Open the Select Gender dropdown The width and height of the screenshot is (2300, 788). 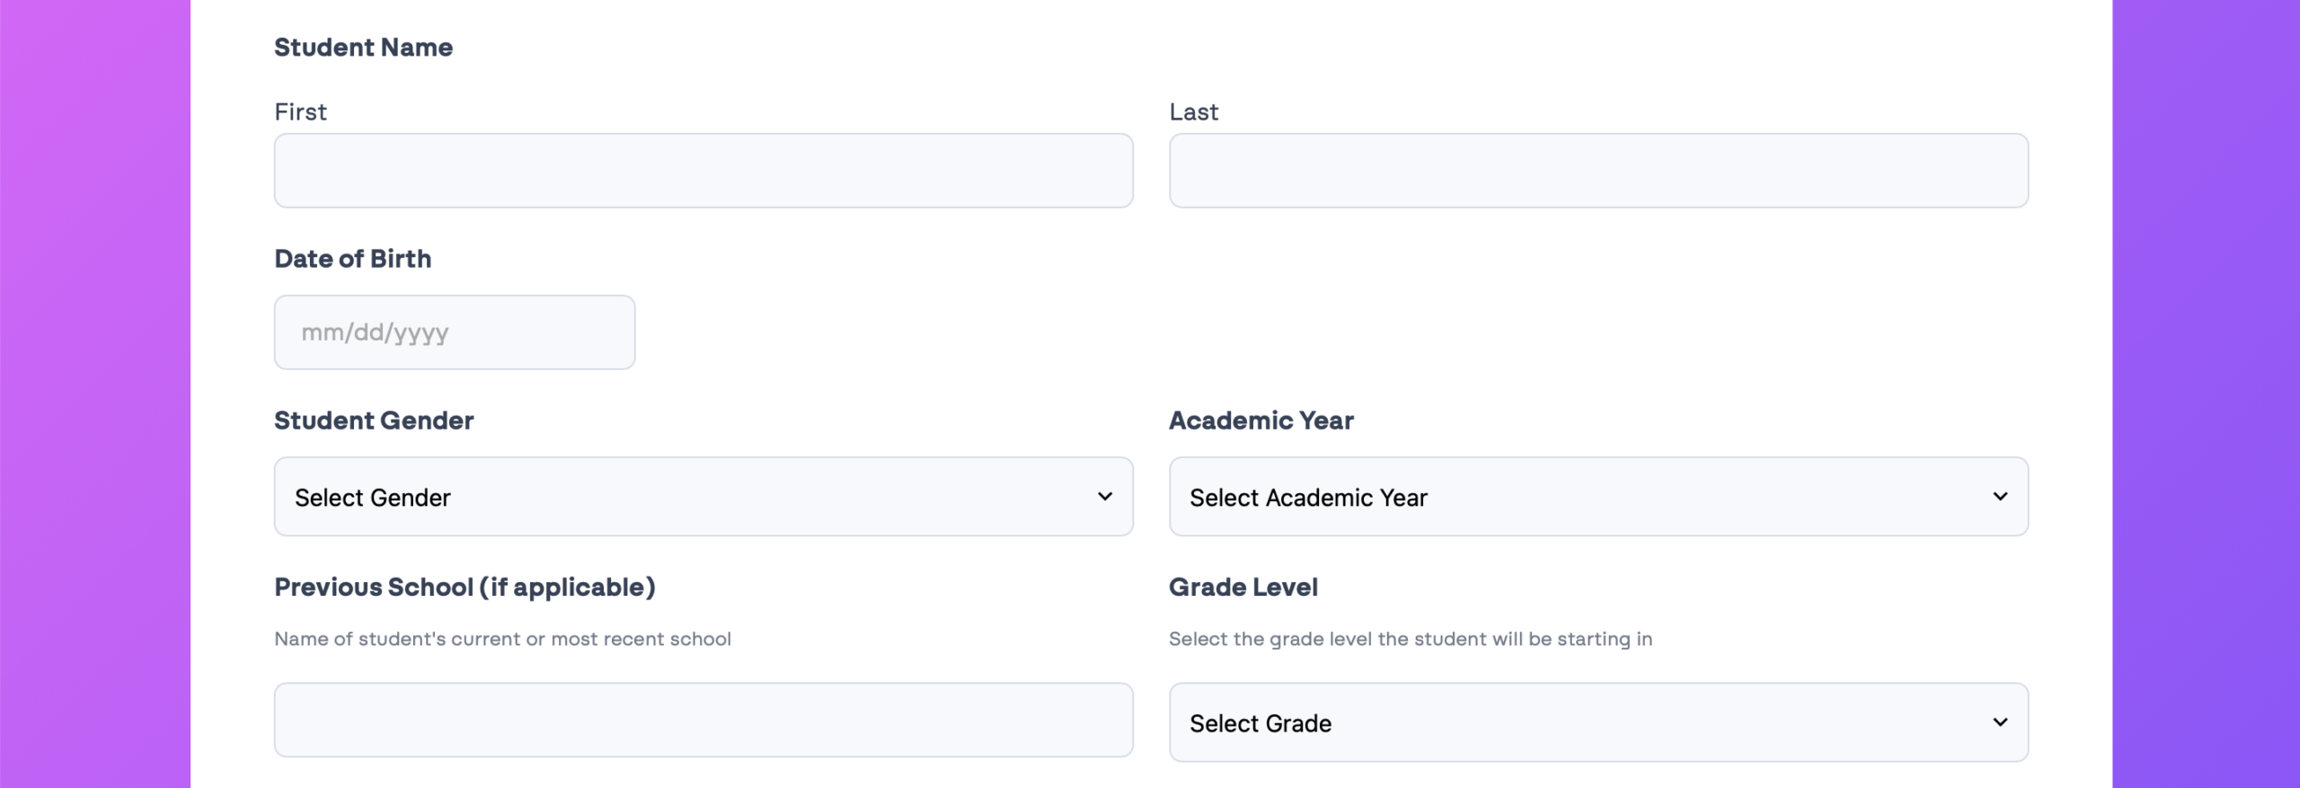click(x=703, y=497)
